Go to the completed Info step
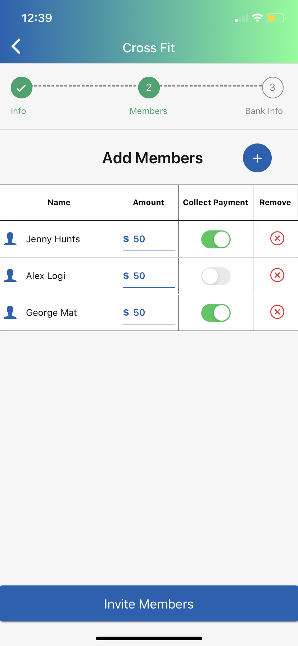Screen dimensions: 298x646 pyautogui.click(x=22, y=88)
